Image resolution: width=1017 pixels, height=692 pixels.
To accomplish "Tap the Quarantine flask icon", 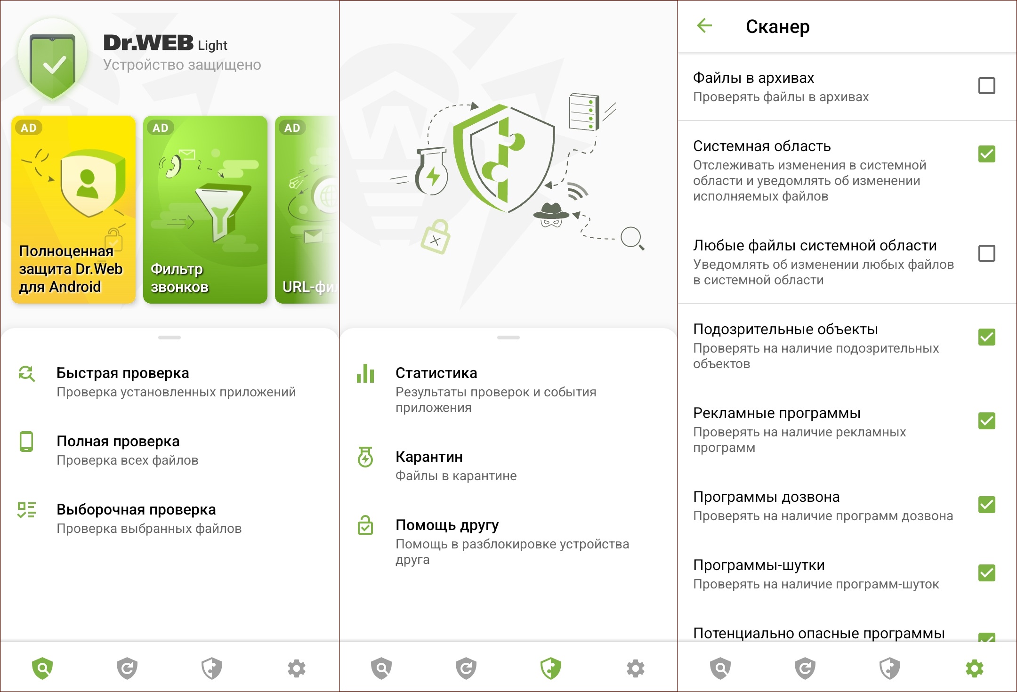I will [365, 457].
